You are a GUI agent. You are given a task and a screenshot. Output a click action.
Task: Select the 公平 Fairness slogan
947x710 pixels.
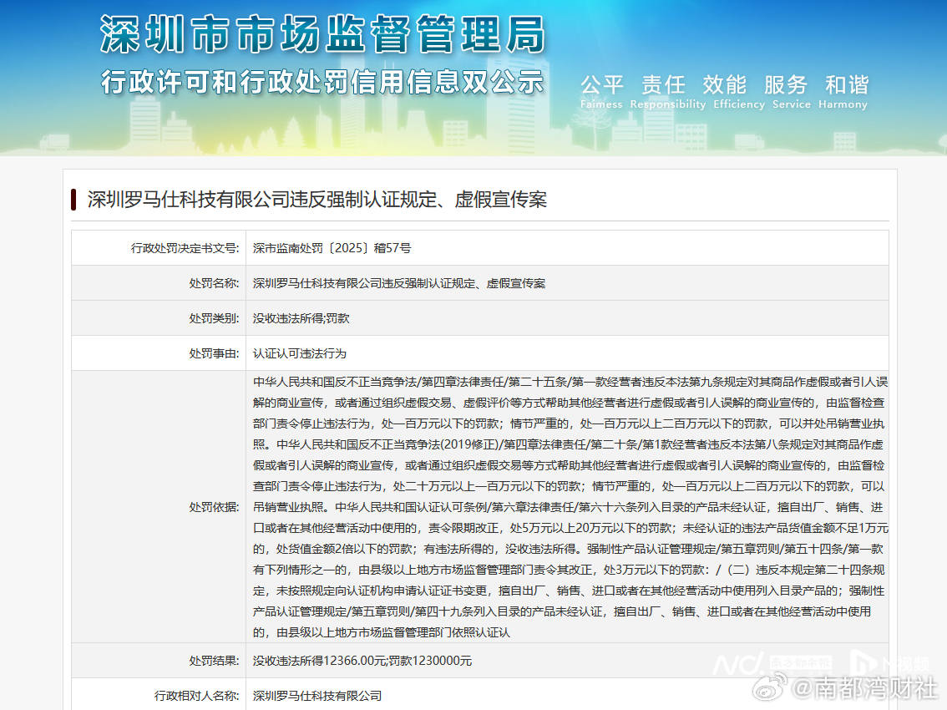[602, 85]
